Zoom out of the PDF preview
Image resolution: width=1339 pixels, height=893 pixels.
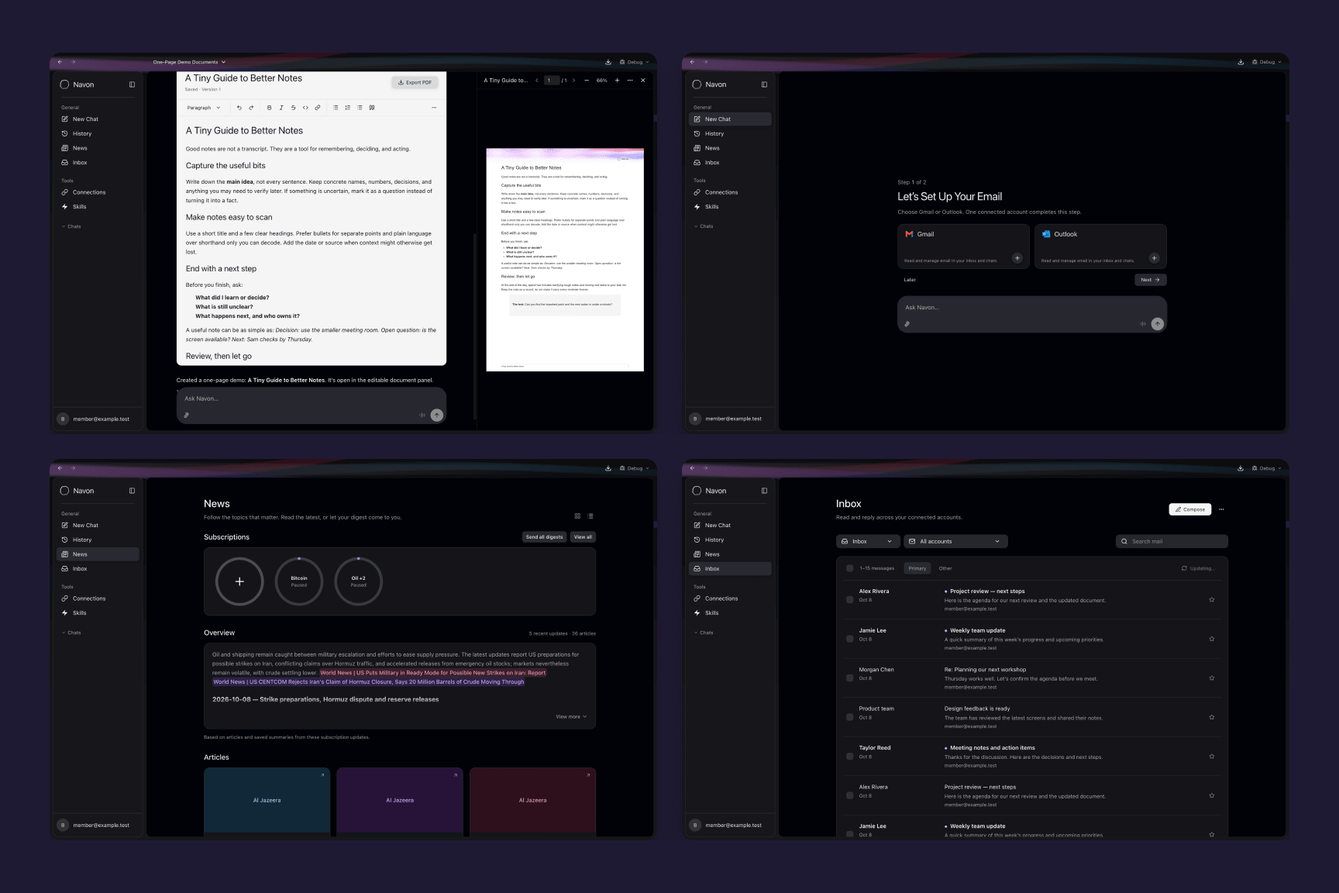[x=587, y=81]
